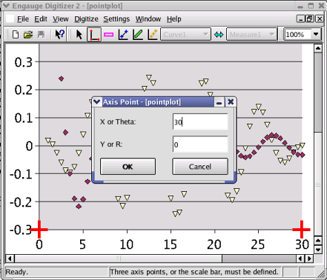
Task: Select the Measure tool double-arrow icon
Action: [x=219, y=35]
